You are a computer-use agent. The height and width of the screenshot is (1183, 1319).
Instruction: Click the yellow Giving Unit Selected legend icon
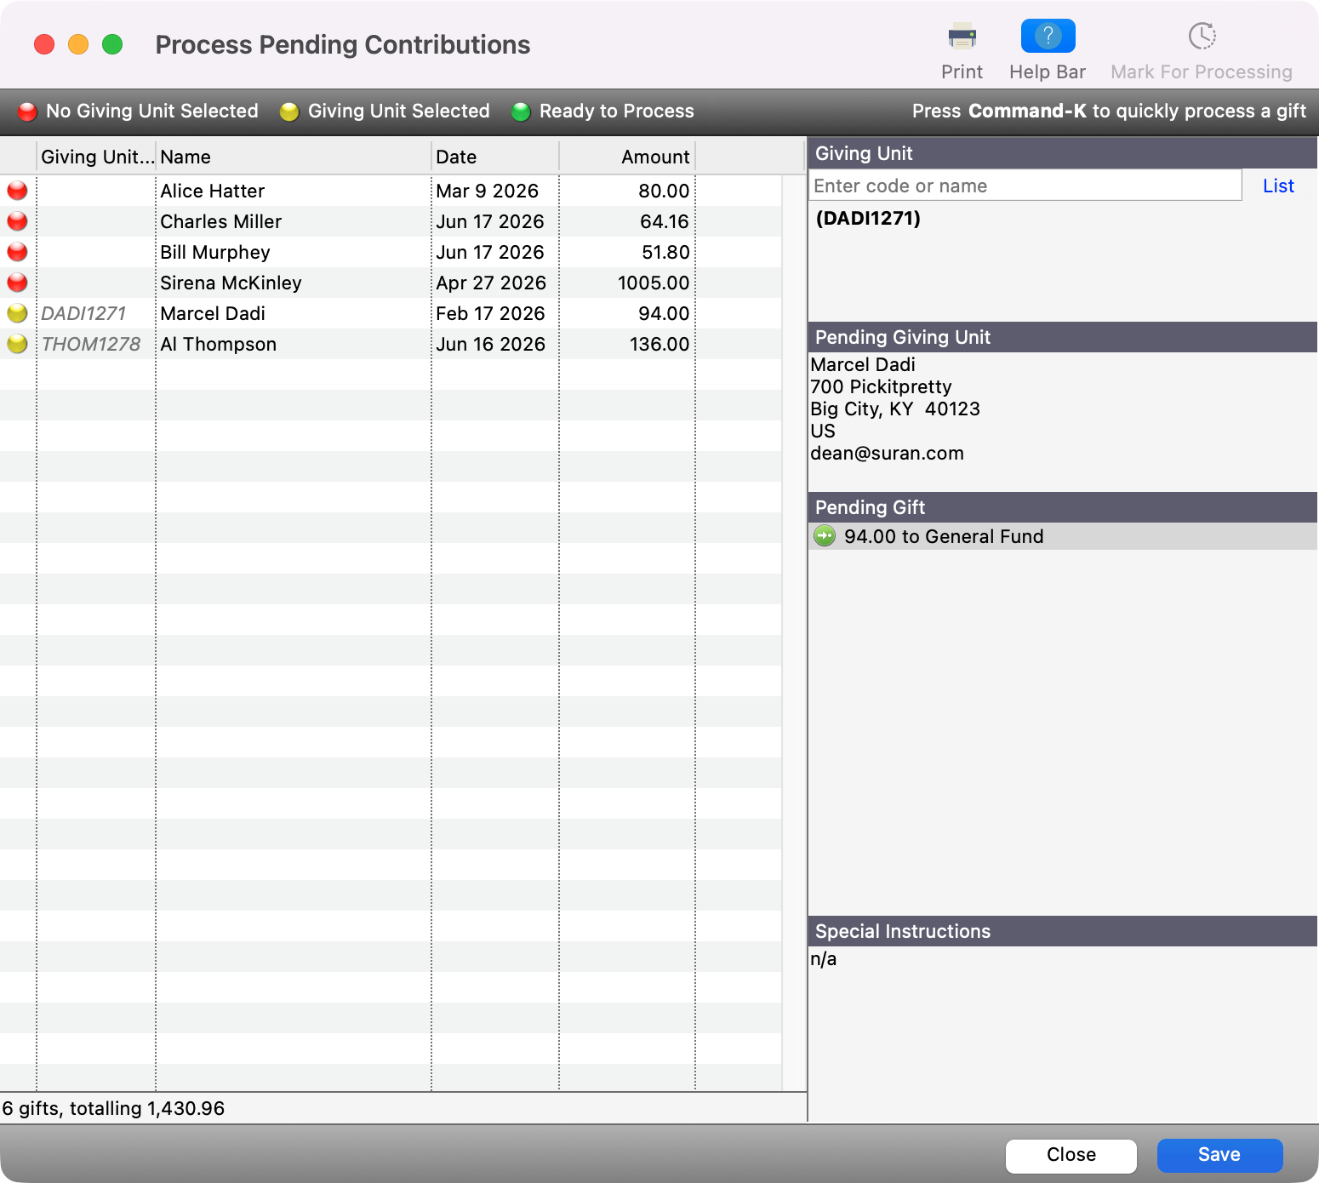[x=289, y=111]
